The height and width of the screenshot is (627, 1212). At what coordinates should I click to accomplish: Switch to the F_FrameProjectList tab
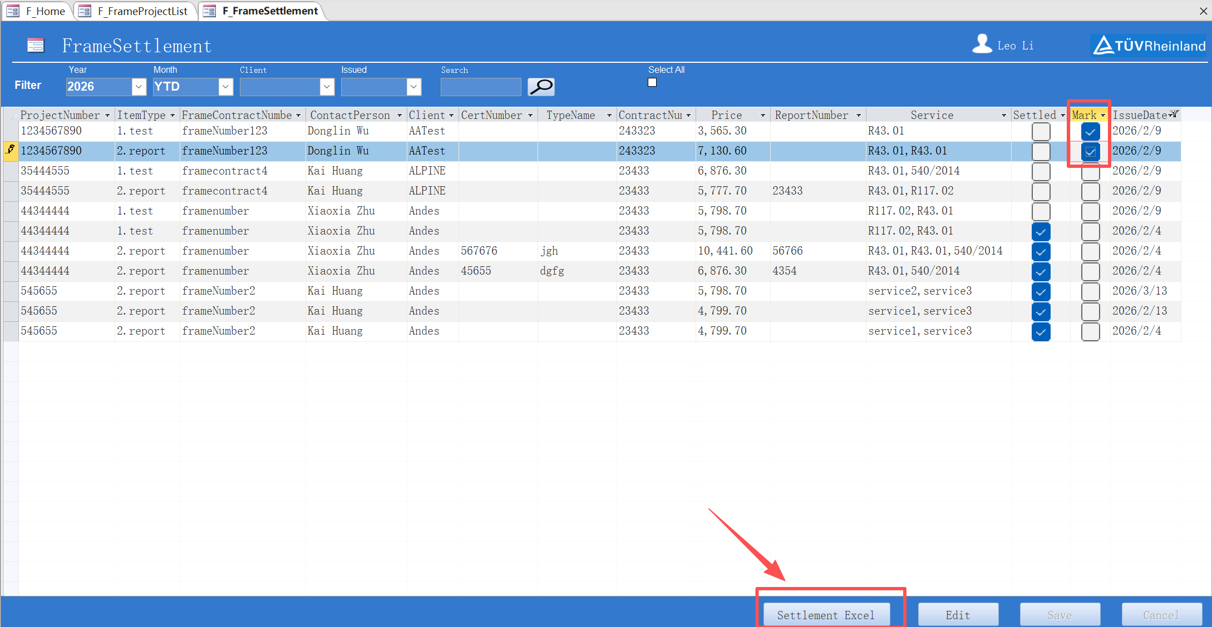142,11
